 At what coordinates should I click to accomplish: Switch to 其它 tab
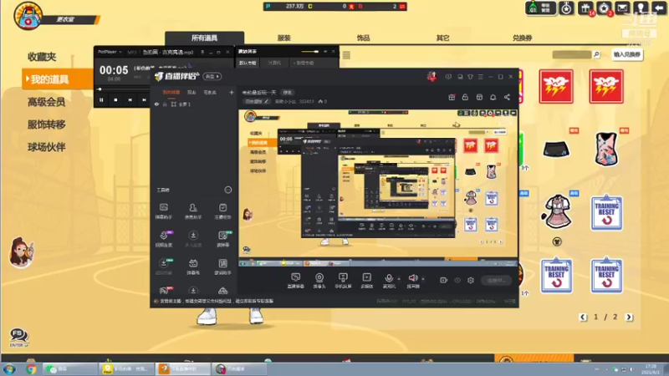[x=442, y=38]
